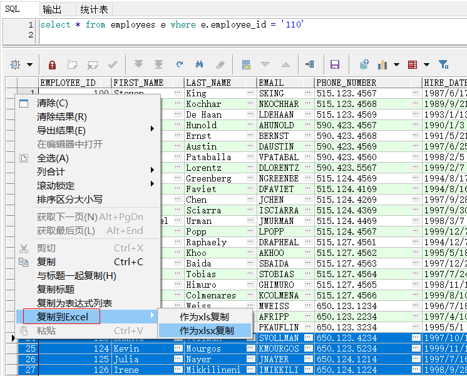This screenshot has width=467, height=376.
Task: Open the ellipsis button beside 515.123.4567 in King's row
Action: 416,93
